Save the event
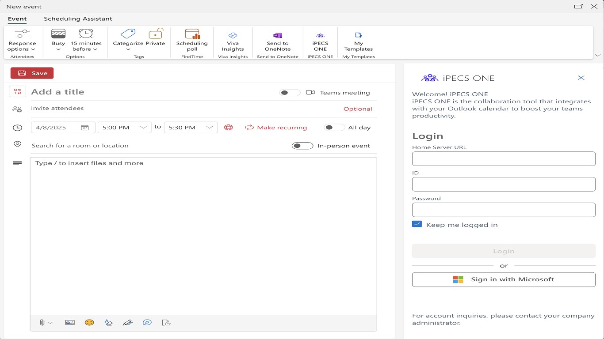 (x=32, y=73)
